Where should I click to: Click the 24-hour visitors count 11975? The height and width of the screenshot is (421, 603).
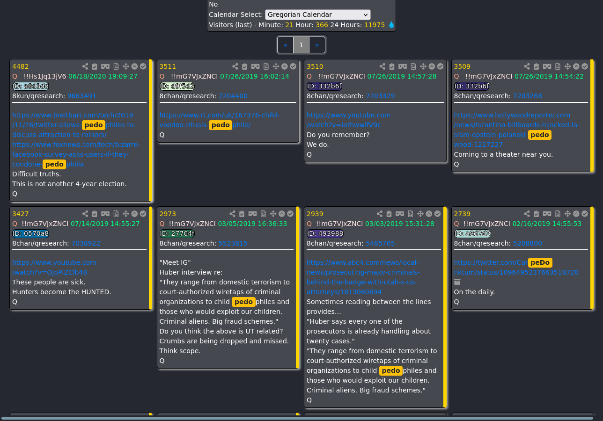coord(374,25)
